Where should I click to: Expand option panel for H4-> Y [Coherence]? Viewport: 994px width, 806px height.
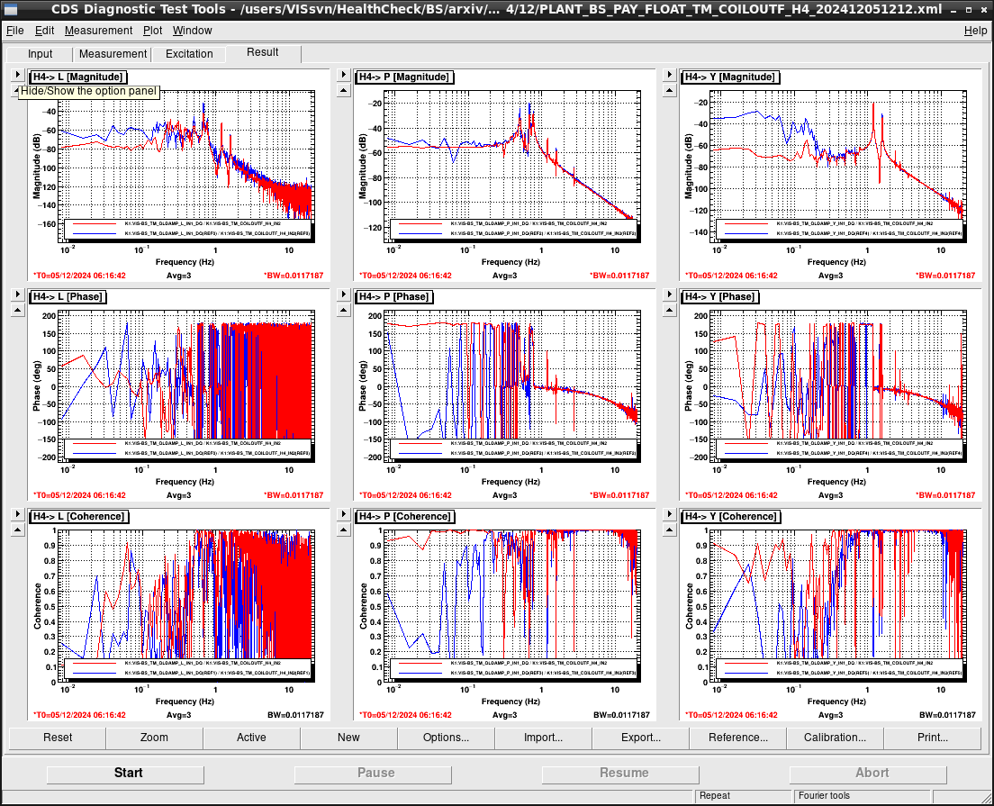(670, 514)
